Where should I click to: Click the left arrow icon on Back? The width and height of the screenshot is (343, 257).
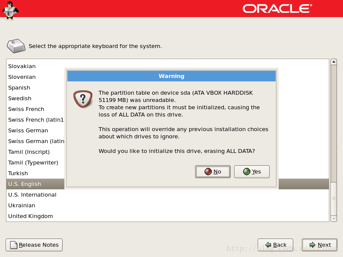tap(268, 245)
